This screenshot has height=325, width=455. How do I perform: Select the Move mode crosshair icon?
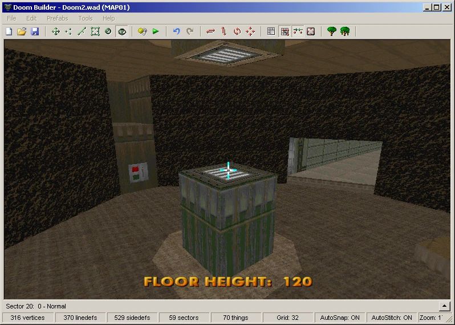tap(55, 31)
